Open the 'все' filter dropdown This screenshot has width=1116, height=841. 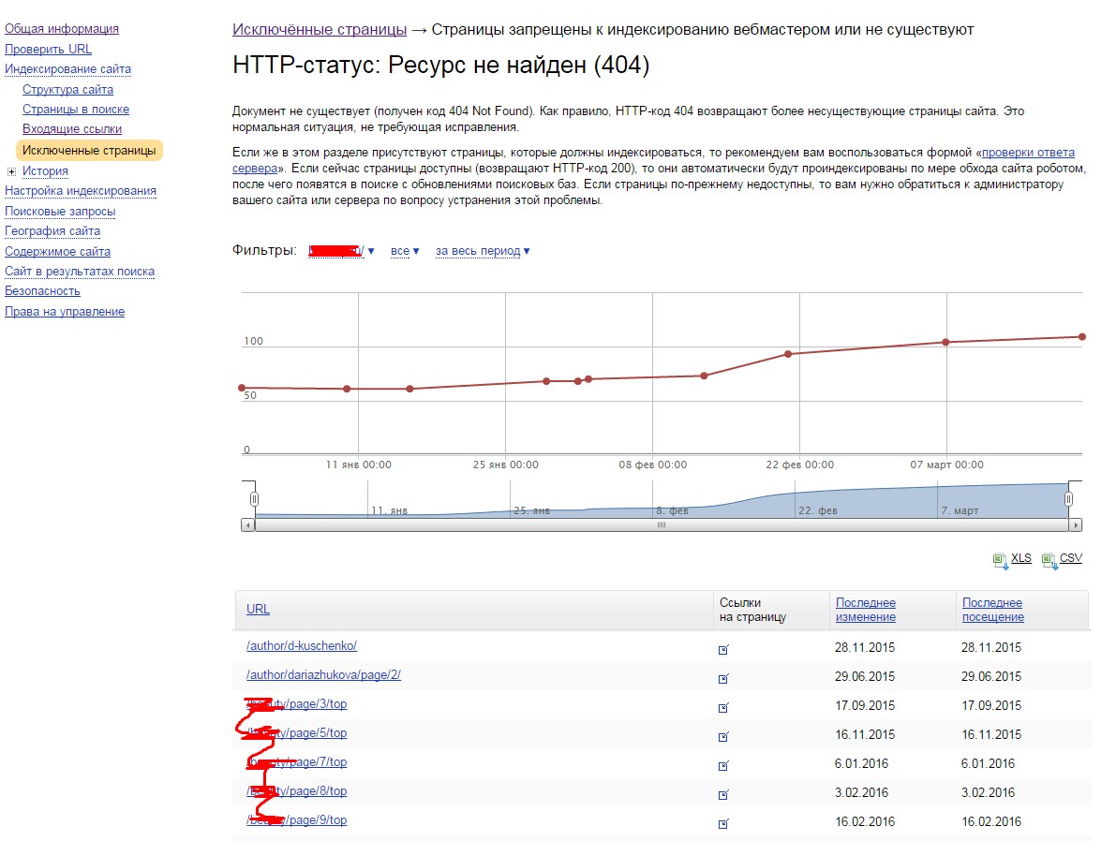405,251
